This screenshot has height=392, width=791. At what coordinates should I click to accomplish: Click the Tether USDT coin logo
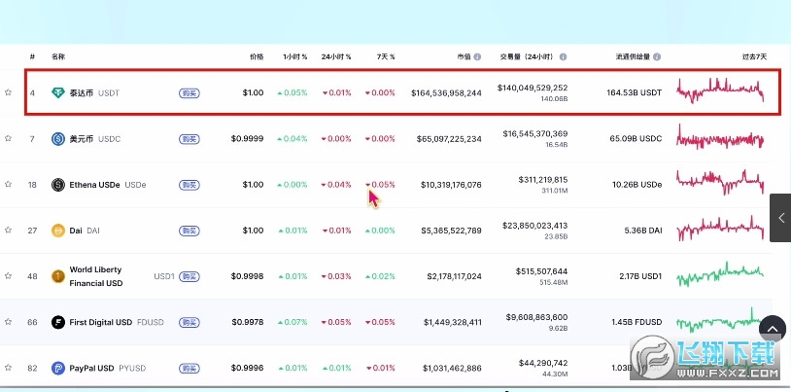(58, 93)
